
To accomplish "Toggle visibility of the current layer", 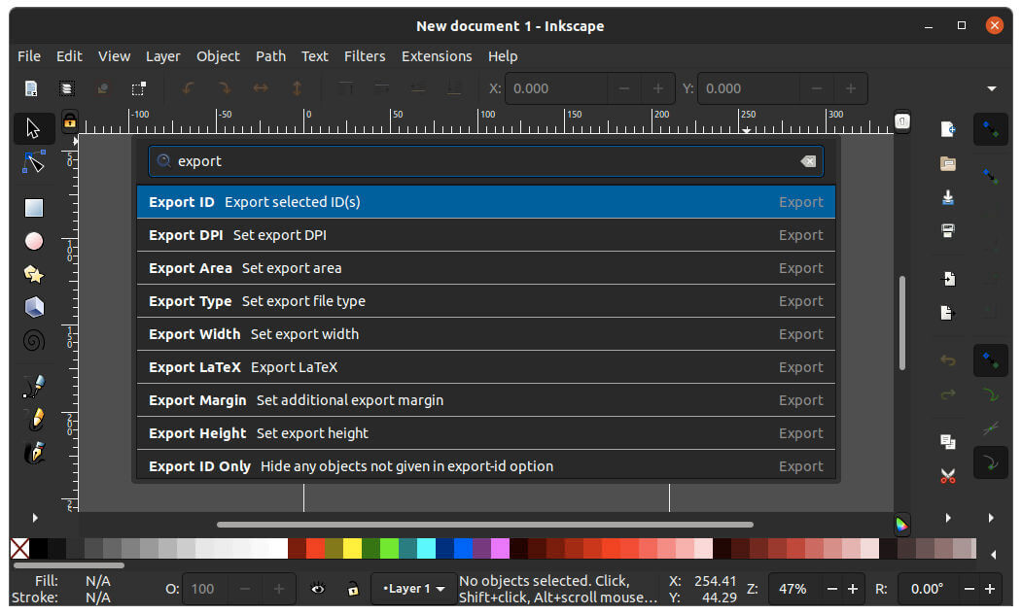I will tap(319, 589).
